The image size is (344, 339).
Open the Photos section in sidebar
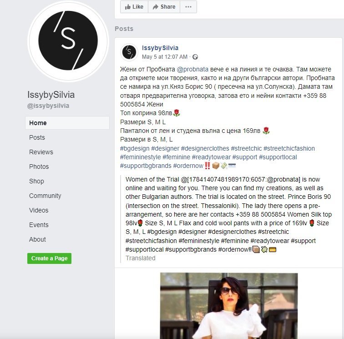[39, 167]
